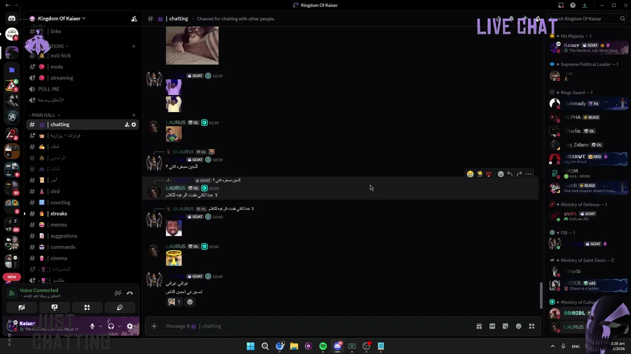Open the noti-kick channel
This screenshot has width=631, height=354.
(x=83, y=56)
